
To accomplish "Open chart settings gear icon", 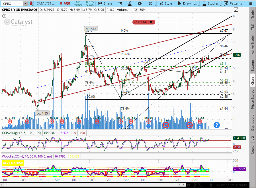I will 140,3.
